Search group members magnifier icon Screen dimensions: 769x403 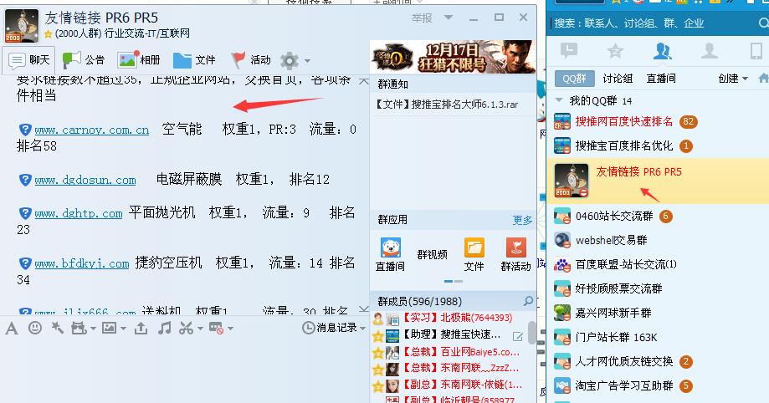click(x=528, y=301)
